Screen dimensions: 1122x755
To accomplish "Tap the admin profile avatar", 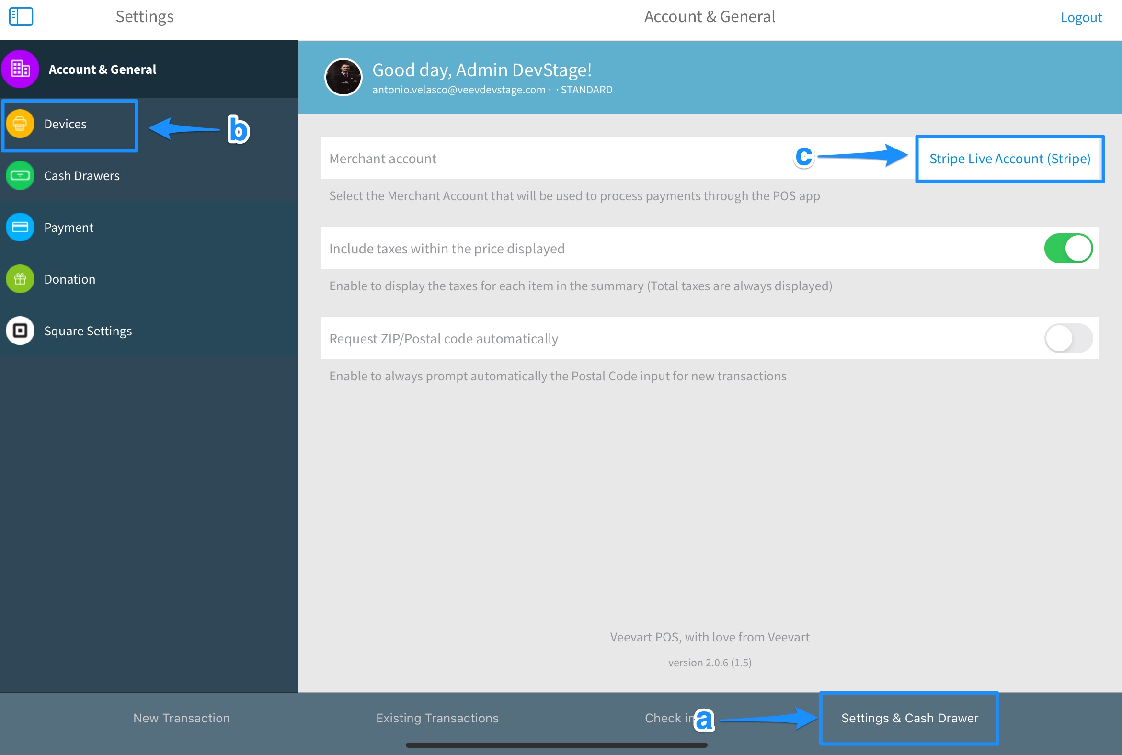I will tap(343, 77).
